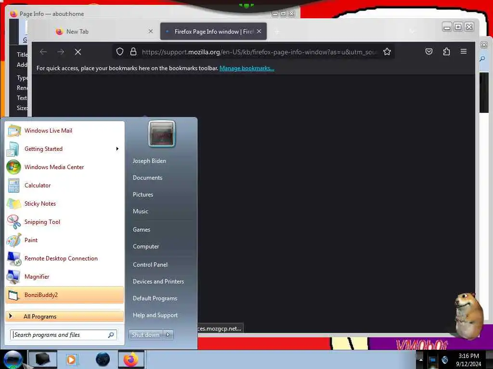Click the Sticky Notes icon
Screen dimensions: 493x369
(14, 203)
